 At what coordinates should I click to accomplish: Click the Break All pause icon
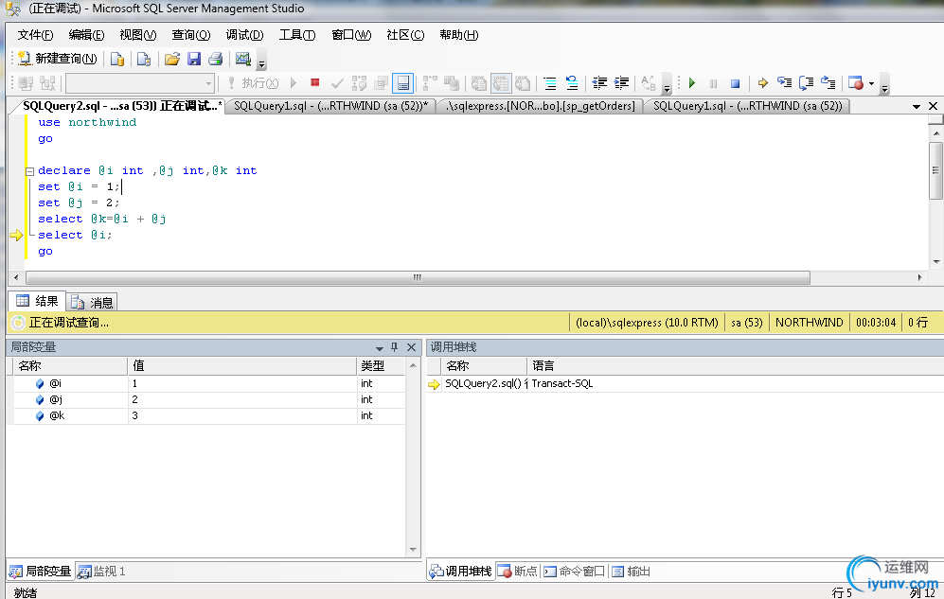coord(713,83)
